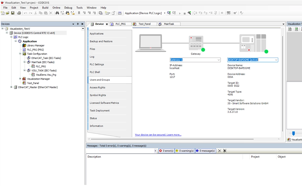Viewport: 302px width, 186px height.
Task: Select VisuElems.Visu_Prg in the device tree
Action: click(46, 75)
